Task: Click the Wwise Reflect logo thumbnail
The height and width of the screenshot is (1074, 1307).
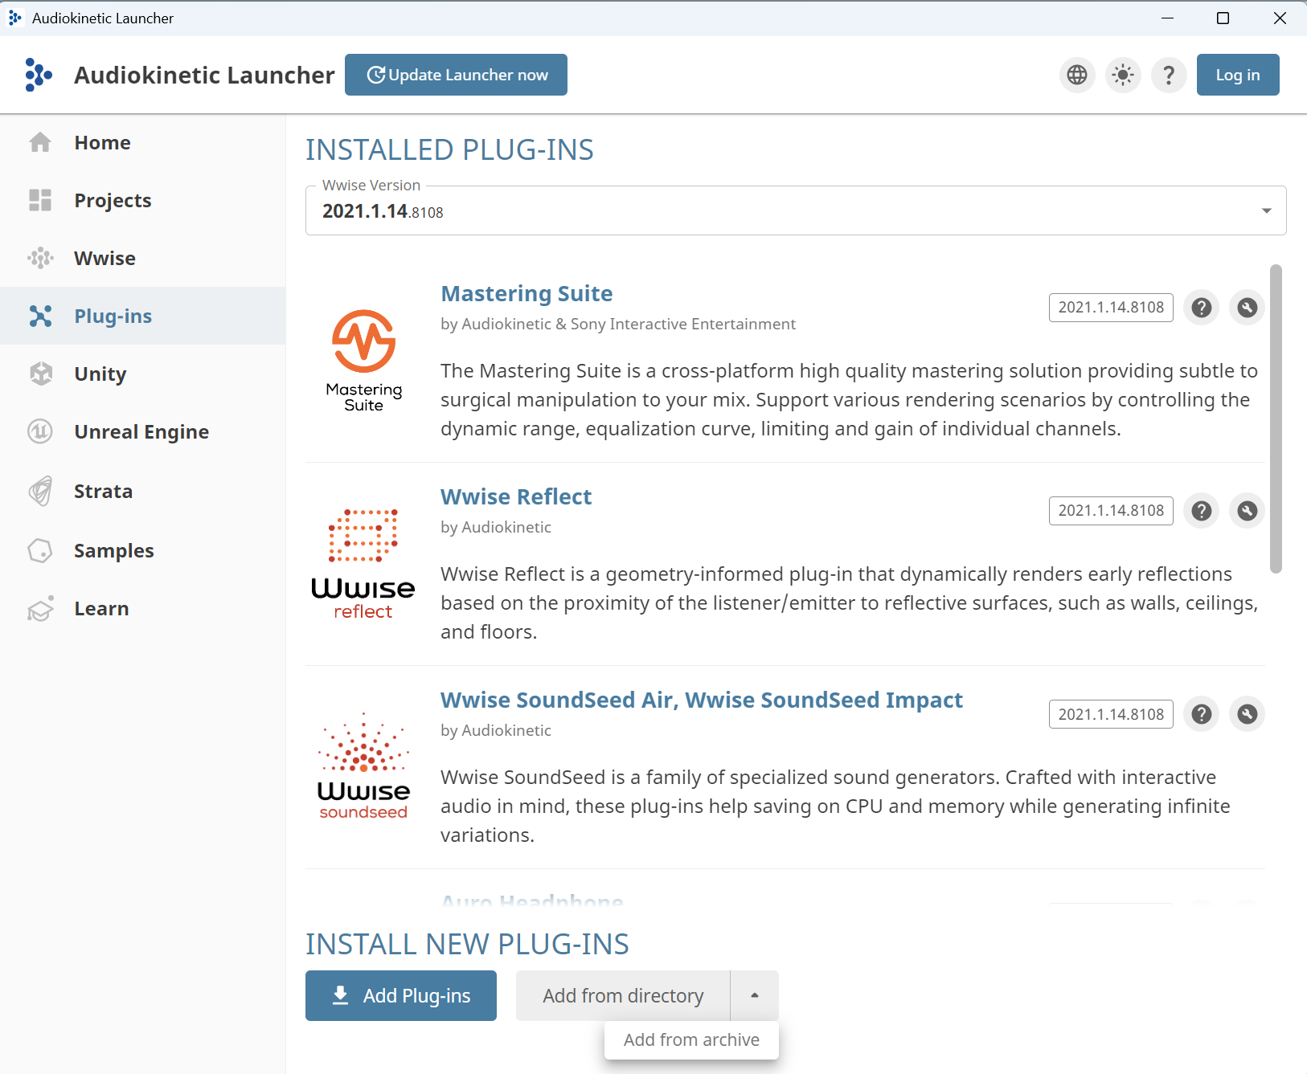Action: (363, 564)
